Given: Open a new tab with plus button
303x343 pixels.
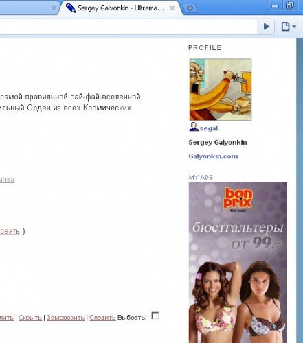Looking at the screenshot, I should click(x=190, y=8).
